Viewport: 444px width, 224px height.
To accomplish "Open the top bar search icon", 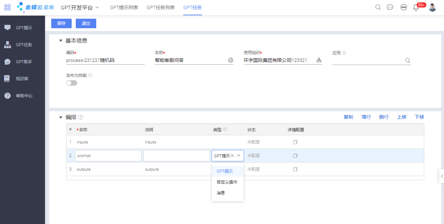I will [x=378, y=7].
